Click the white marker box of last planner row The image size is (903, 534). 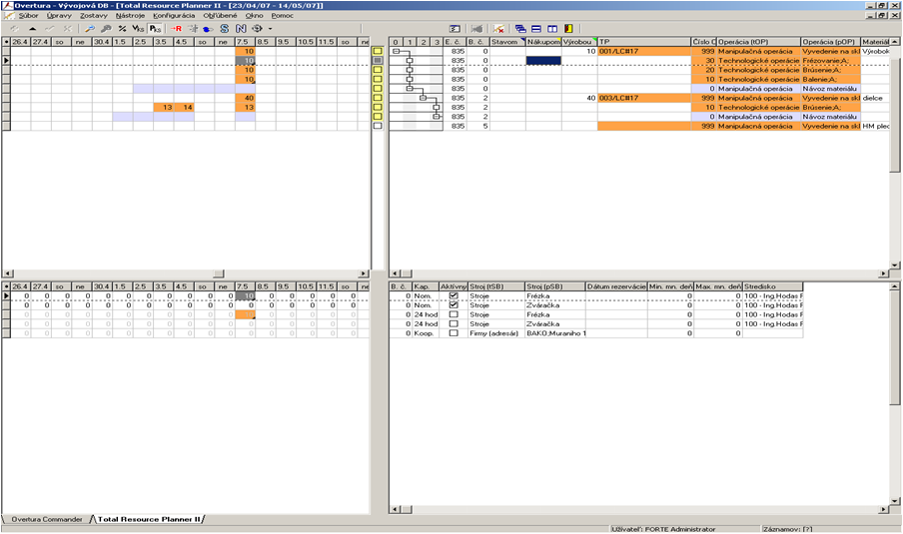click(378, 126)
